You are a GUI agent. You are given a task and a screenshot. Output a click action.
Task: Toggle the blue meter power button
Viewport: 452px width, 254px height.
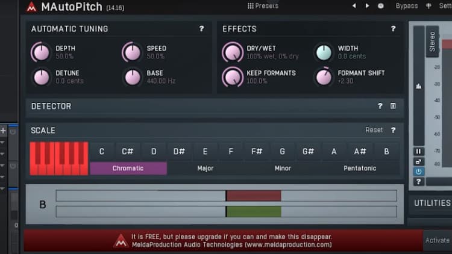419,172
